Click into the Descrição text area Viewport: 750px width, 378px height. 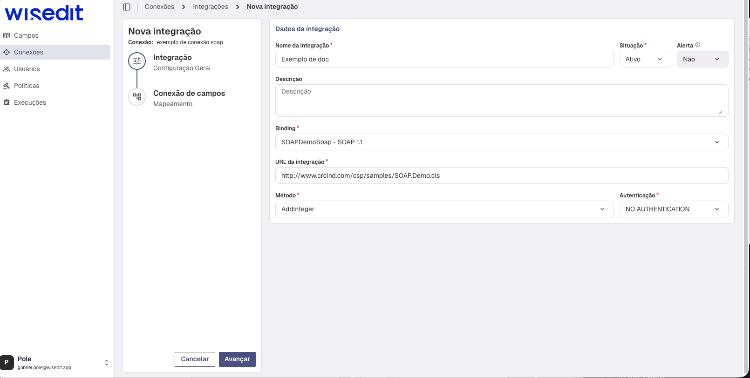tap(501, 101)
